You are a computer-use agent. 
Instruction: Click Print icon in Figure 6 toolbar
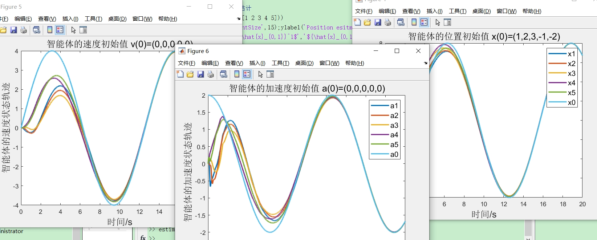click(x=211, y=74)
